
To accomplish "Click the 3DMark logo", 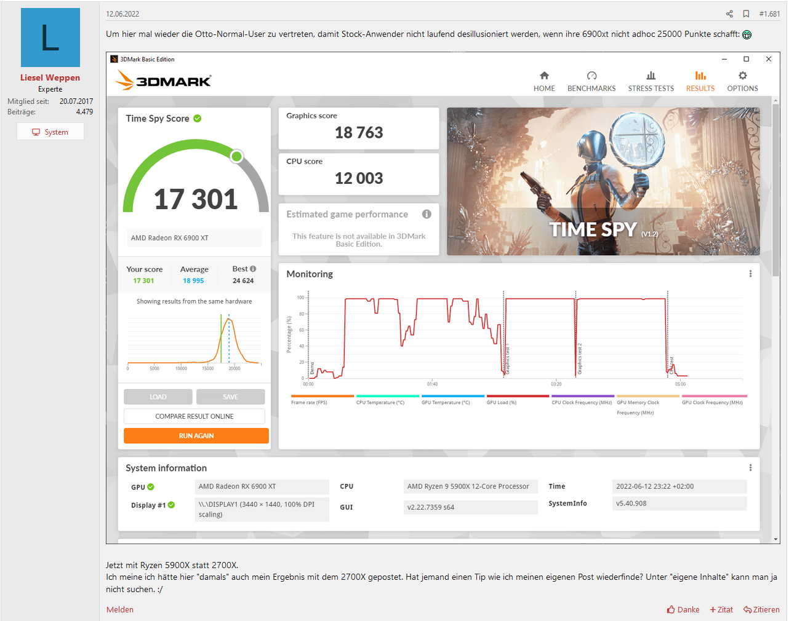I will (x=164, y=81).
